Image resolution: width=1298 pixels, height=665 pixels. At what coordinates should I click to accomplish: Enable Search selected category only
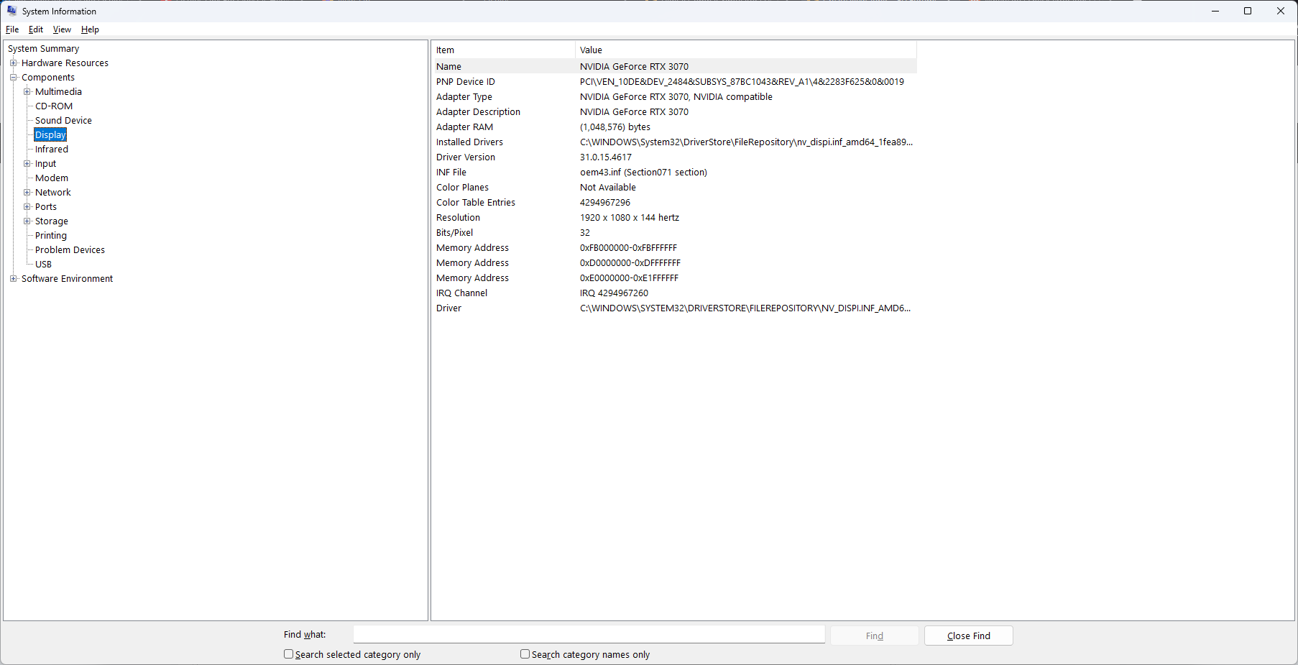click(288, 654)
